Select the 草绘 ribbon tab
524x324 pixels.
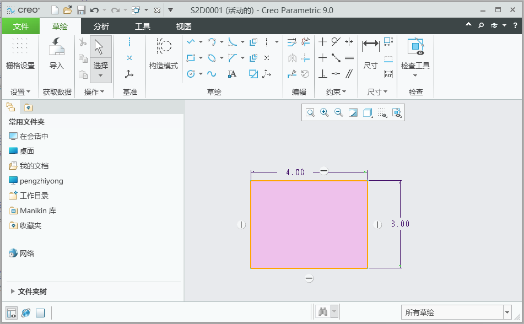pos(60,26)
